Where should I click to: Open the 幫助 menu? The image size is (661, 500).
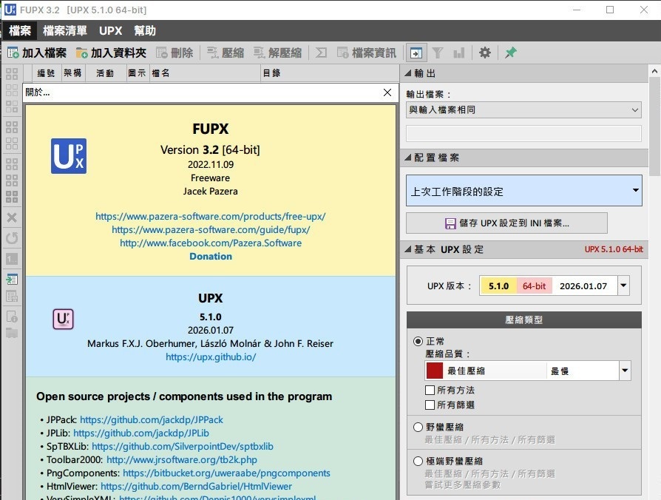[145, 30]
